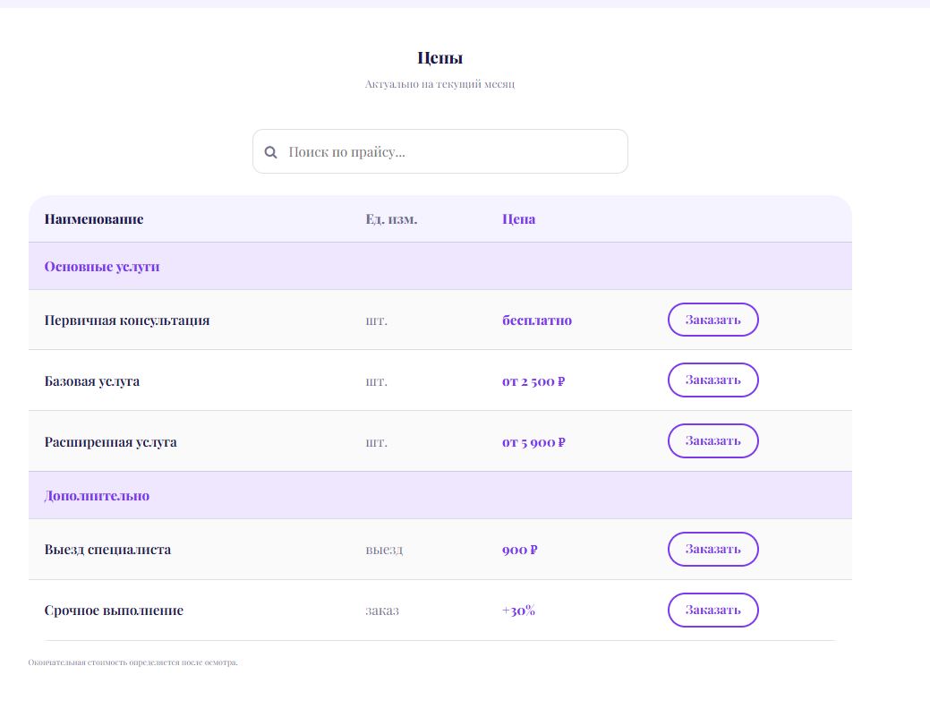This screenshot has height=726, width=930.
Task: Click the 'Первичная консультация' service name
Action: tap(127, 320)
